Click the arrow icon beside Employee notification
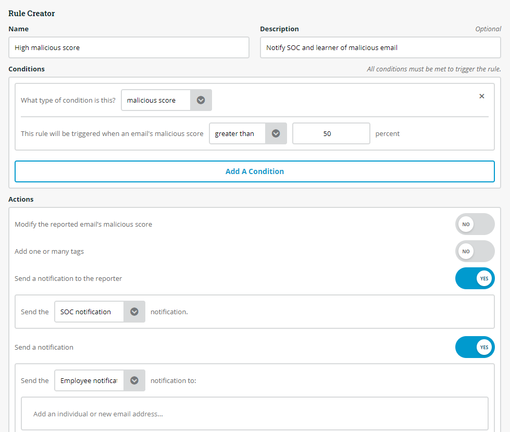The height and width of the screenshot is (432, 510). pos(134,381)
